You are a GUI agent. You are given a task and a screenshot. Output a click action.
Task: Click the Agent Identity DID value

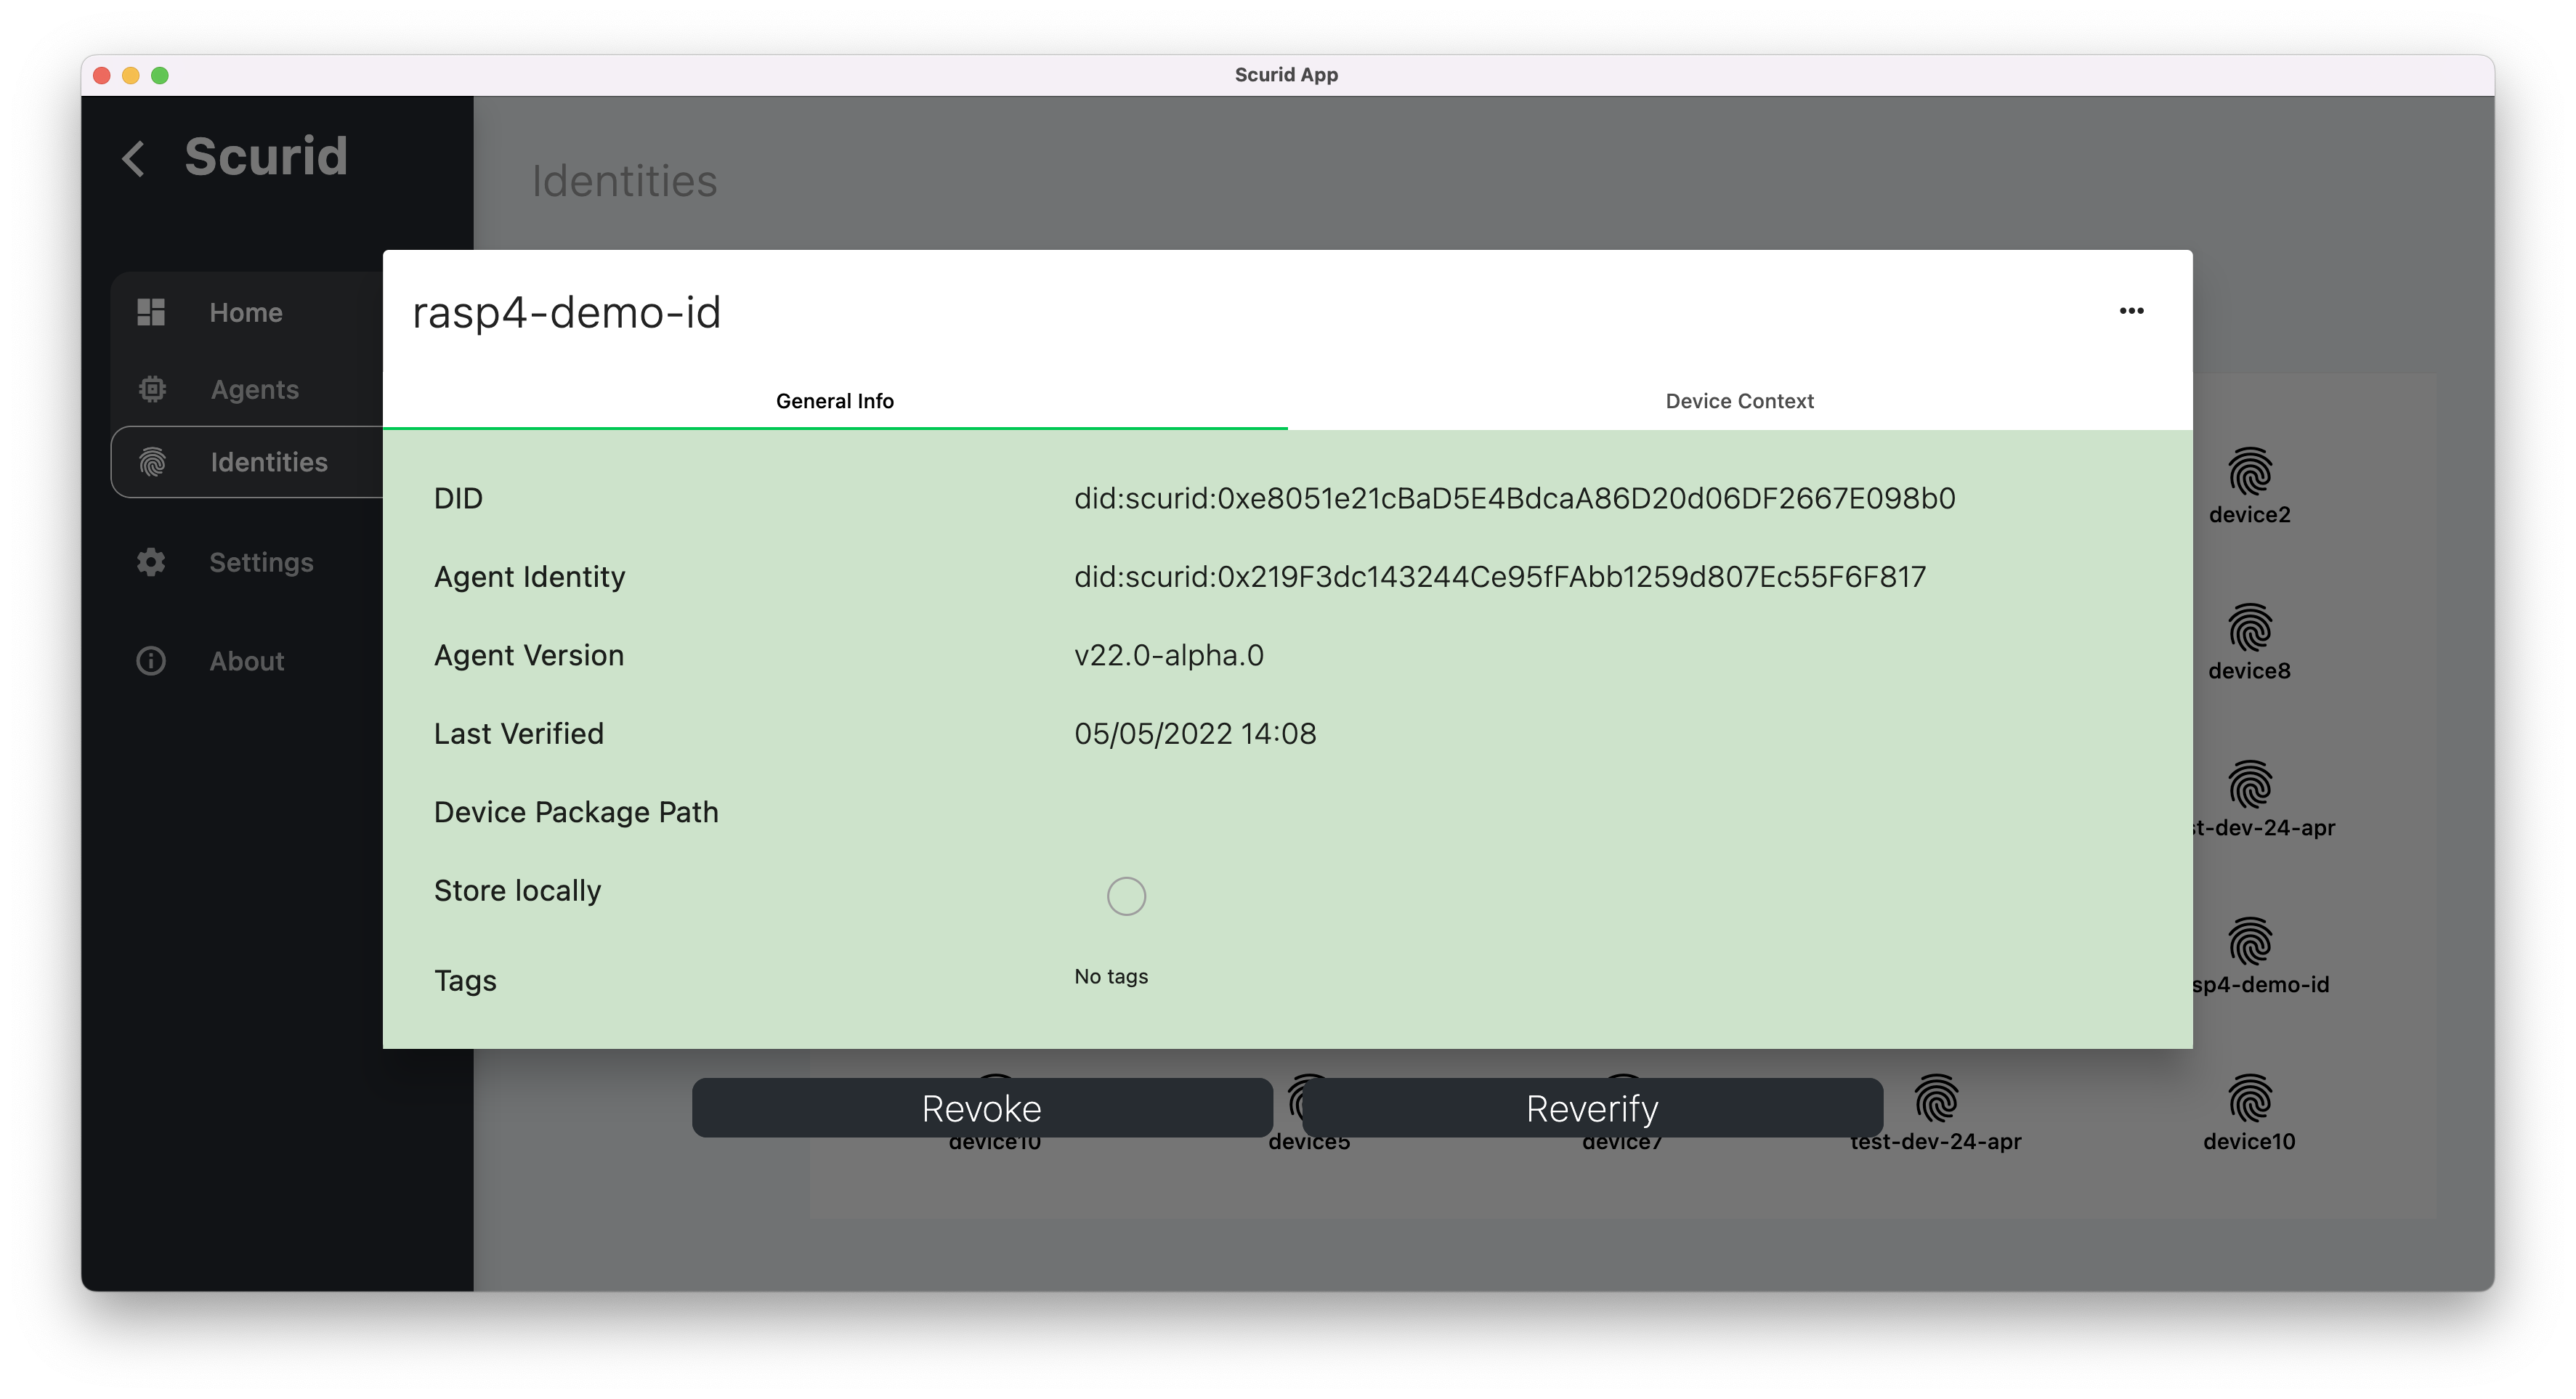click(1500, 577)
